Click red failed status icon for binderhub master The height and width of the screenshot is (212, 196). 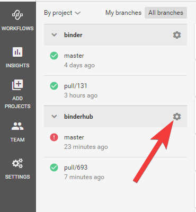[x=54, y=137]
